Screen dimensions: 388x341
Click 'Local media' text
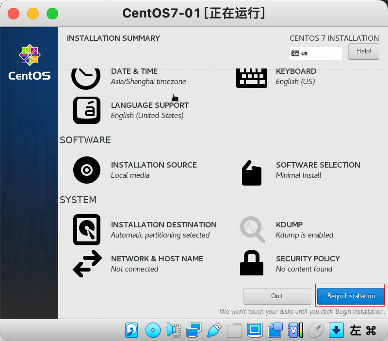(x=130, y=175)
